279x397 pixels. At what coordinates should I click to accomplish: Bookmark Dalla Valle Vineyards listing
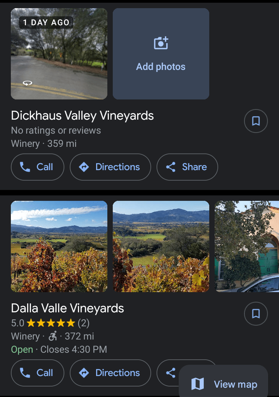click(256, 313)
